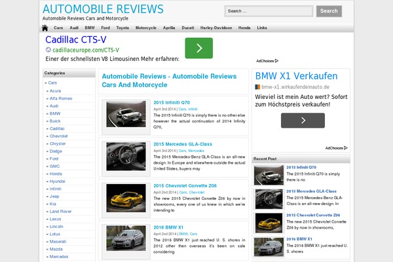This screenshot has height=262, width=393.
Task: Open the BMW navigation menu item
Action: pyautogui.click(x=90, y=28)
